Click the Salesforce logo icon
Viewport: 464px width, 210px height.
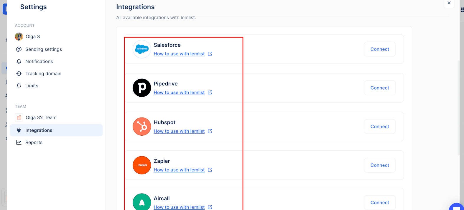point(142,49)
